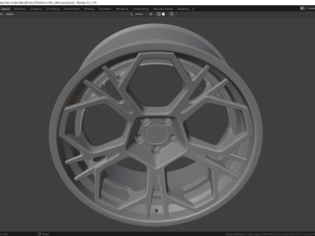This screenshot has width=315, height=236.
Task: Open the UV Editing workspace tab
Action: [x=52, y=9]
